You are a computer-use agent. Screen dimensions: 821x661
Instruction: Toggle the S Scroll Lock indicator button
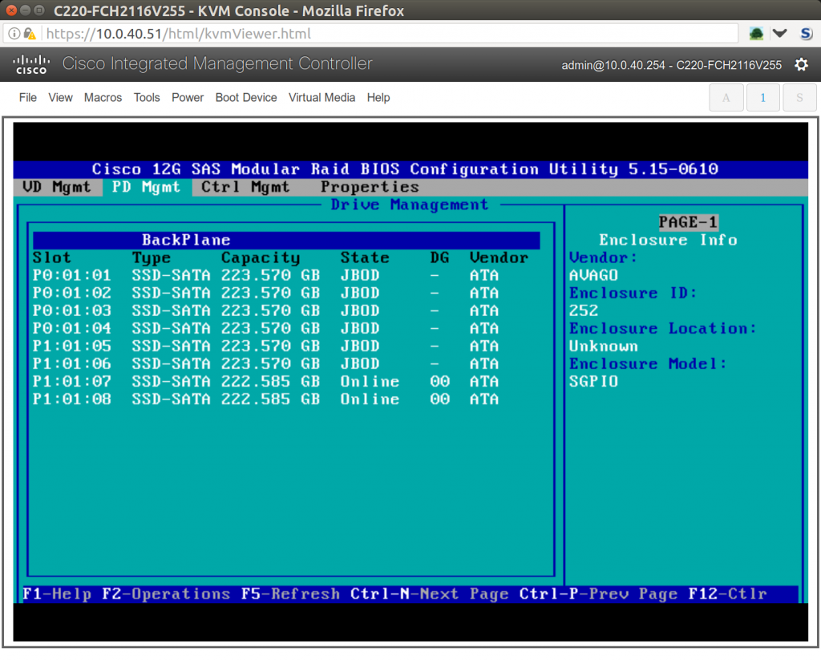(x=799, y=97)
